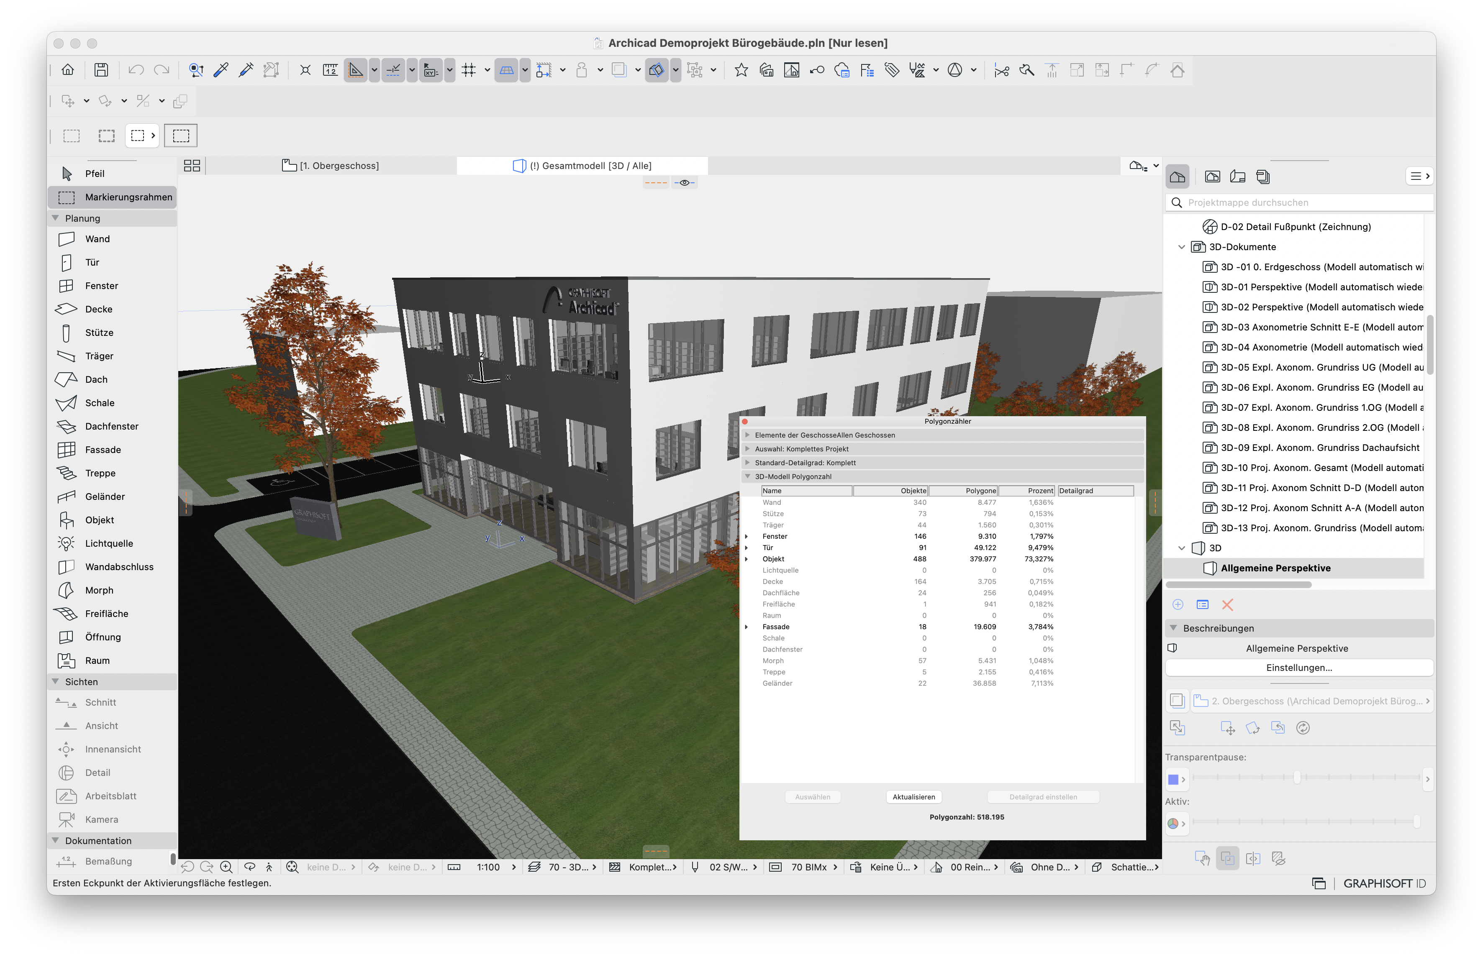Toggle the highlighted icon below Aktiv slider
1483x957 pixels.
click(x=1228, y=859)
